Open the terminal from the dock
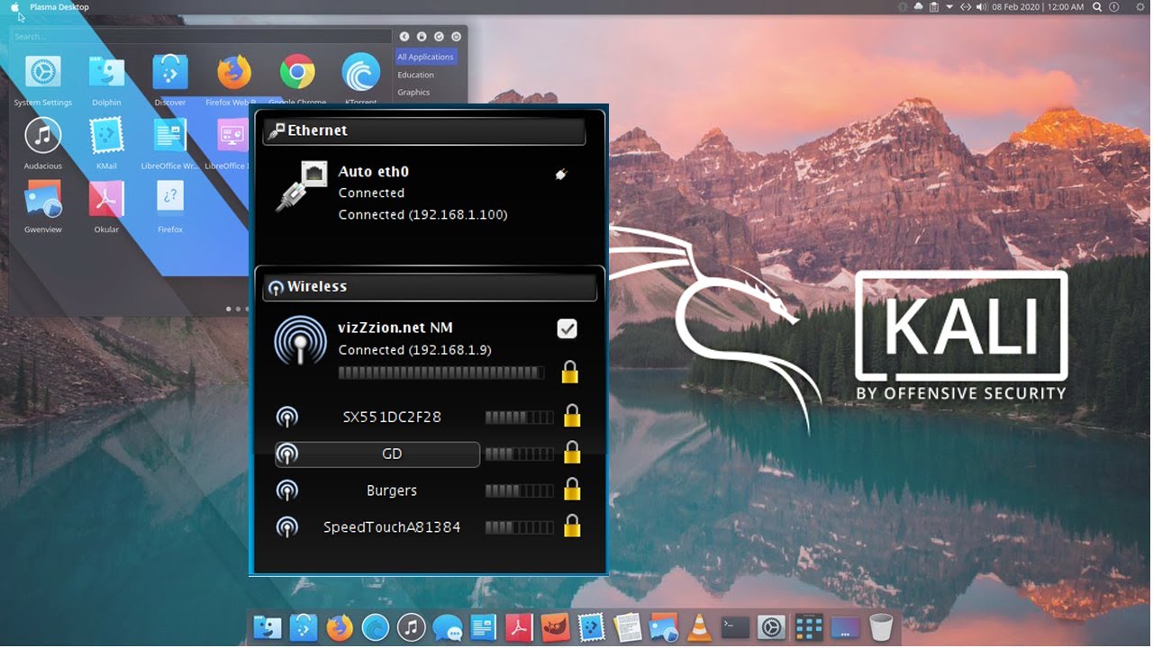 [x=735, y=626]
